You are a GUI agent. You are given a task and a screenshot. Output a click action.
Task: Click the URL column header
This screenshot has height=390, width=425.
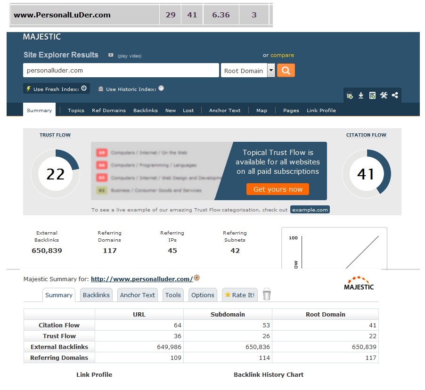[x=139, y=314]
